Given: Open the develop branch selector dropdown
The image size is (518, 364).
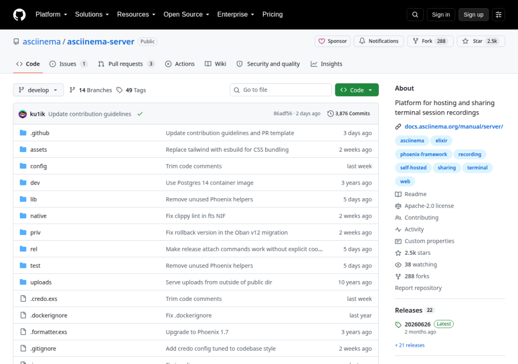Looking at the screenshot, I should (x=38, y=90).
